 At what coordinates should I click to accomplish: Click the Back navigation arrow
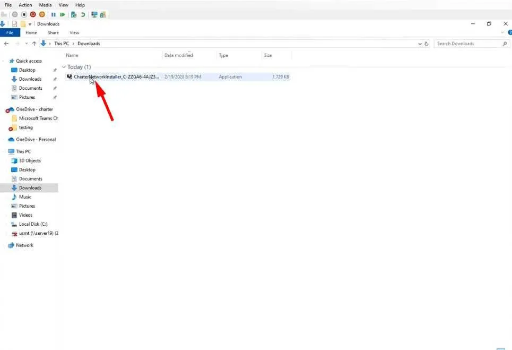click(6, 44)
